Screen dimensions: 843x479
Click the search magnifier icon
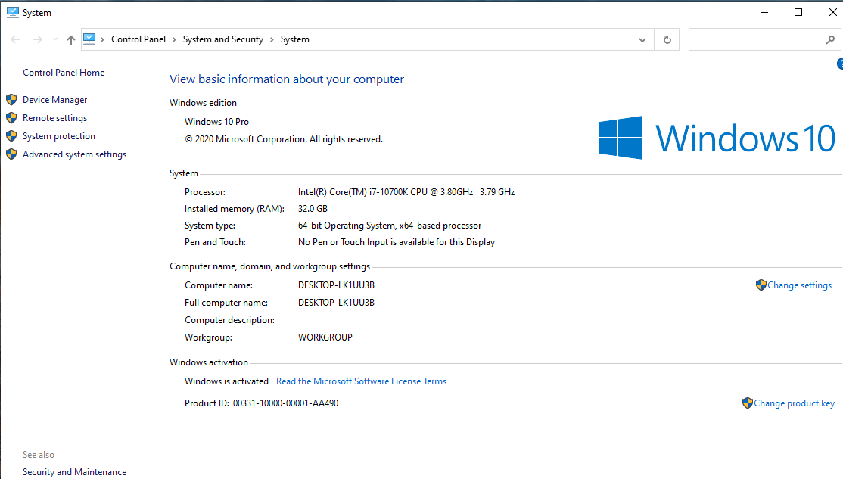[x=830, y=39]
